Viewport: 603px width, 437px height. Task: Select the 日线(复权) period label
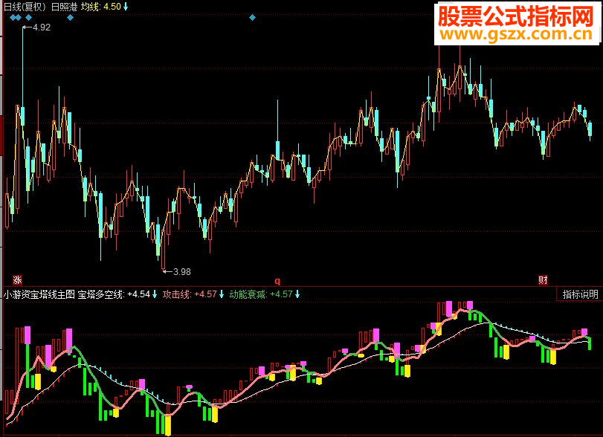point(25,7)
